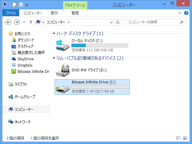Minimize the コンピューター window

click(x=164, y=4)
